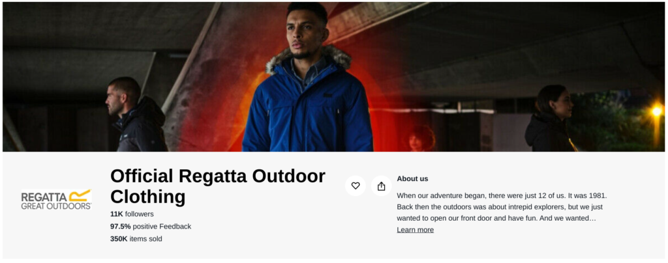The height and width of the screenshot is (263, 668).
Task: Click the 11K followers count
Action: 132,214
